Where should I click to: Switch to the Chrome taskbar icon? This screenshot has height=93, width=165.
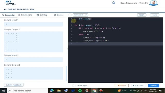point(94,91)
